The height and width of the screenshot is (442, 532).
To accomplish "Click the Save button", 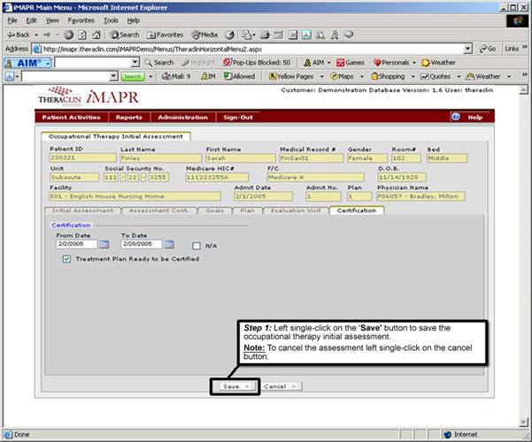I will pos(235,386).
